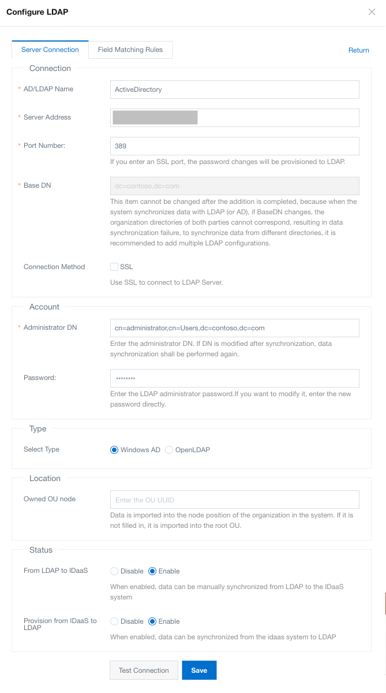This screenshot has height=693, width=386.
Task: Disable Provision from IDaaS to LDAP
Action: 114,621
